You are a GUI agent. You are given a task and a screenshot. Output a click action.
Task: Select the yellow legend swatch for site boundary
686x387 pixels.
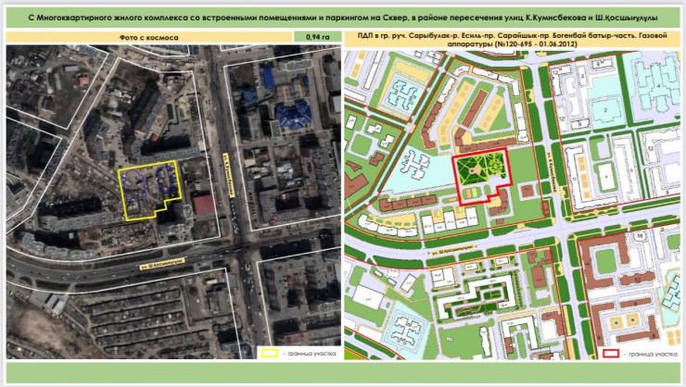click(270, 352)
